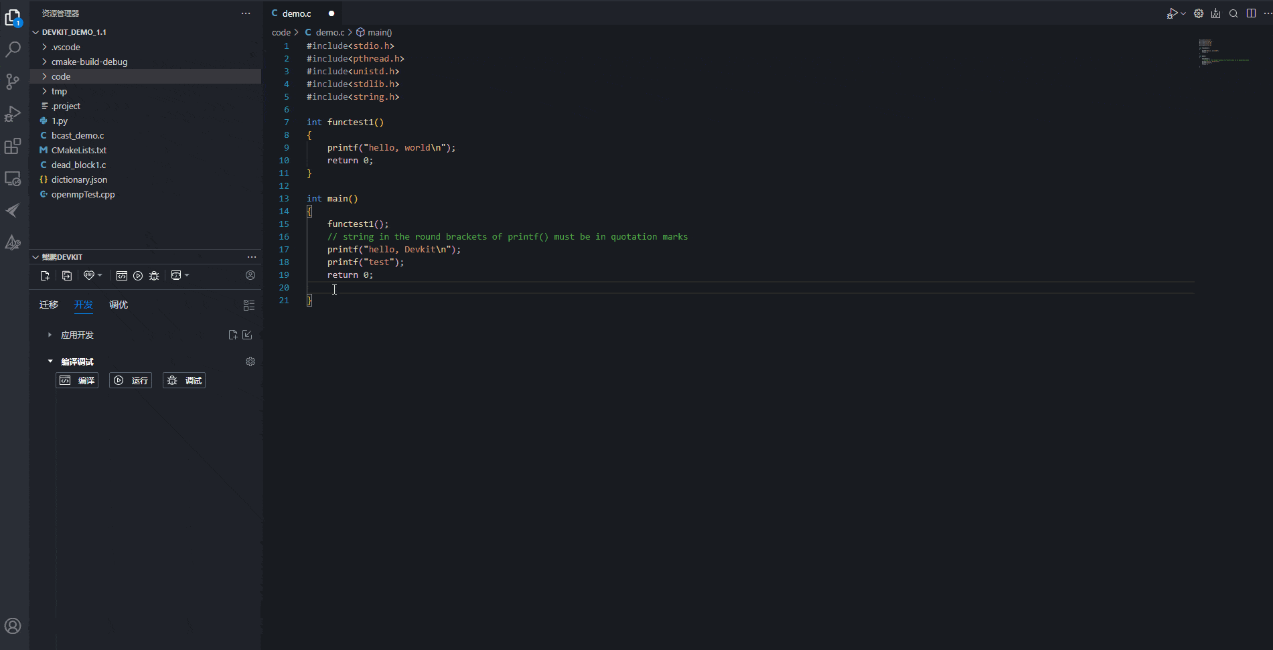Open the Extensions view

click(x=13, y=146)
